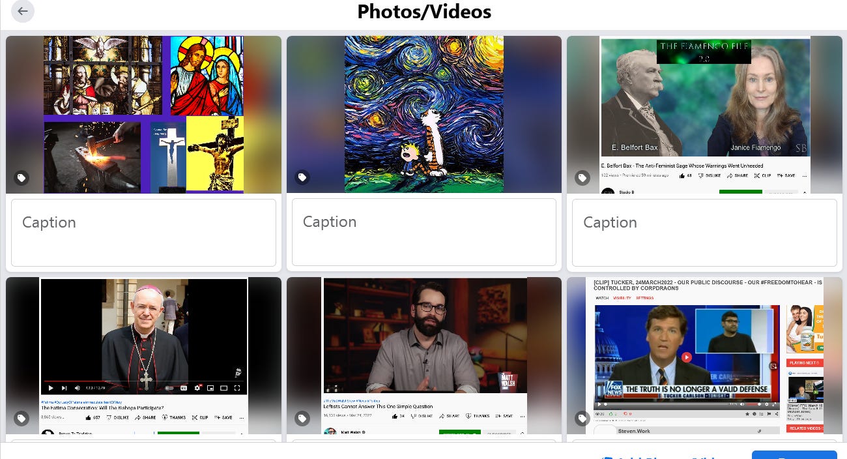The height and width of the screenshot is (459, 847).
Task: Select the bishop Fatima Consecration thumbnail
Action: pos(143,356)
